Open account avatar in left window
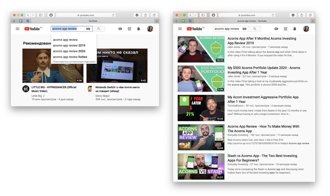 pos(150,29)
